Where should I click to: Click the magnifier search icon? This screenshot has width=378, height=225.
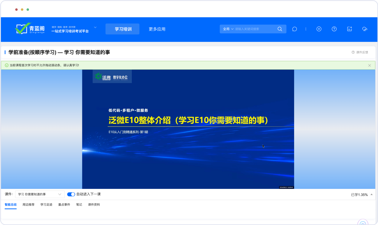(x=280, y=29)
